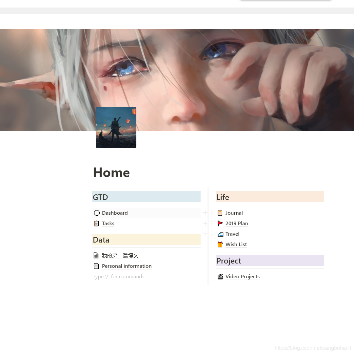Open the Journal page link
The width and height of the screenshot is (354, 354).
point(234,213)
